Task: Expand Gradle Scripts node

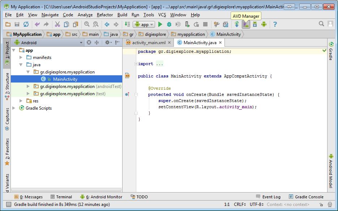Action: 14,108
